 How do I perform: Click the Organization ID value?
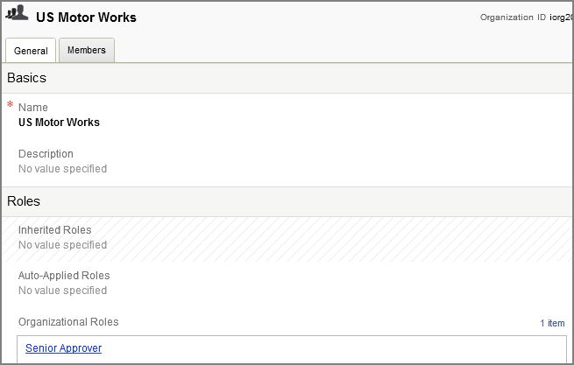coord(561,18)
